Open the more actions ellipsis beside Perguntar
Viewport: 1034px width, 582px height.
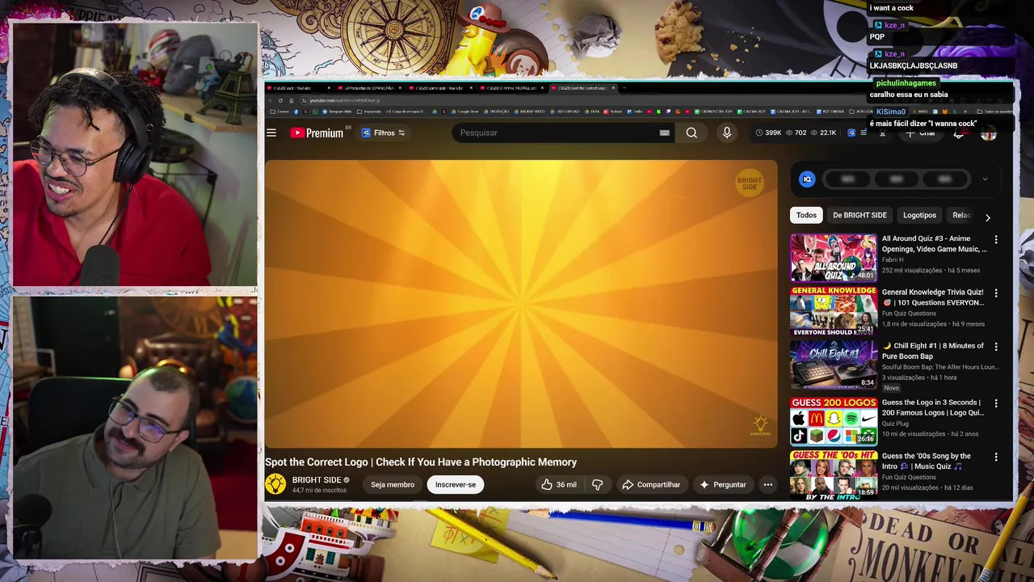(768, 484)
